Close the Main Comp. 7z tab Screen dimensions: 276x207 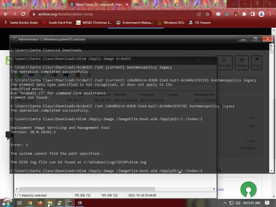(127, 5)
